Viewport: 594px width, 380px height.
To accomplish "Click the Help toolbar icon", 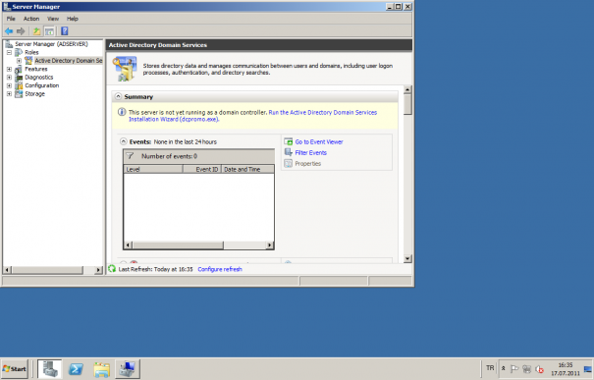I will pos(65,31).
